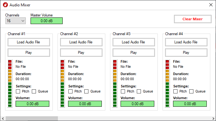216x121 pixels.
Task: Click the horizontal scrollbar thumb
Action: 32,118
